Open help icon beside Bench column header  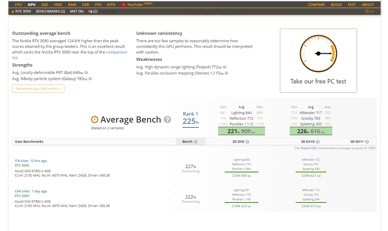coord(195,142)
